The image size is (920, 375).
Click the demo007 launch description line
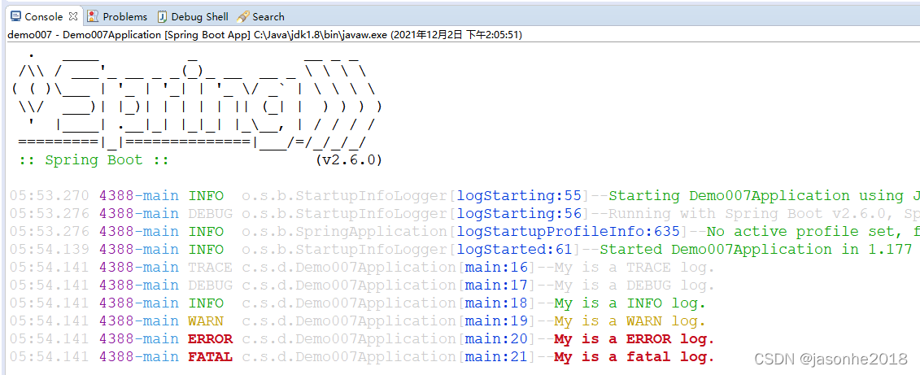tap(264, 35)
